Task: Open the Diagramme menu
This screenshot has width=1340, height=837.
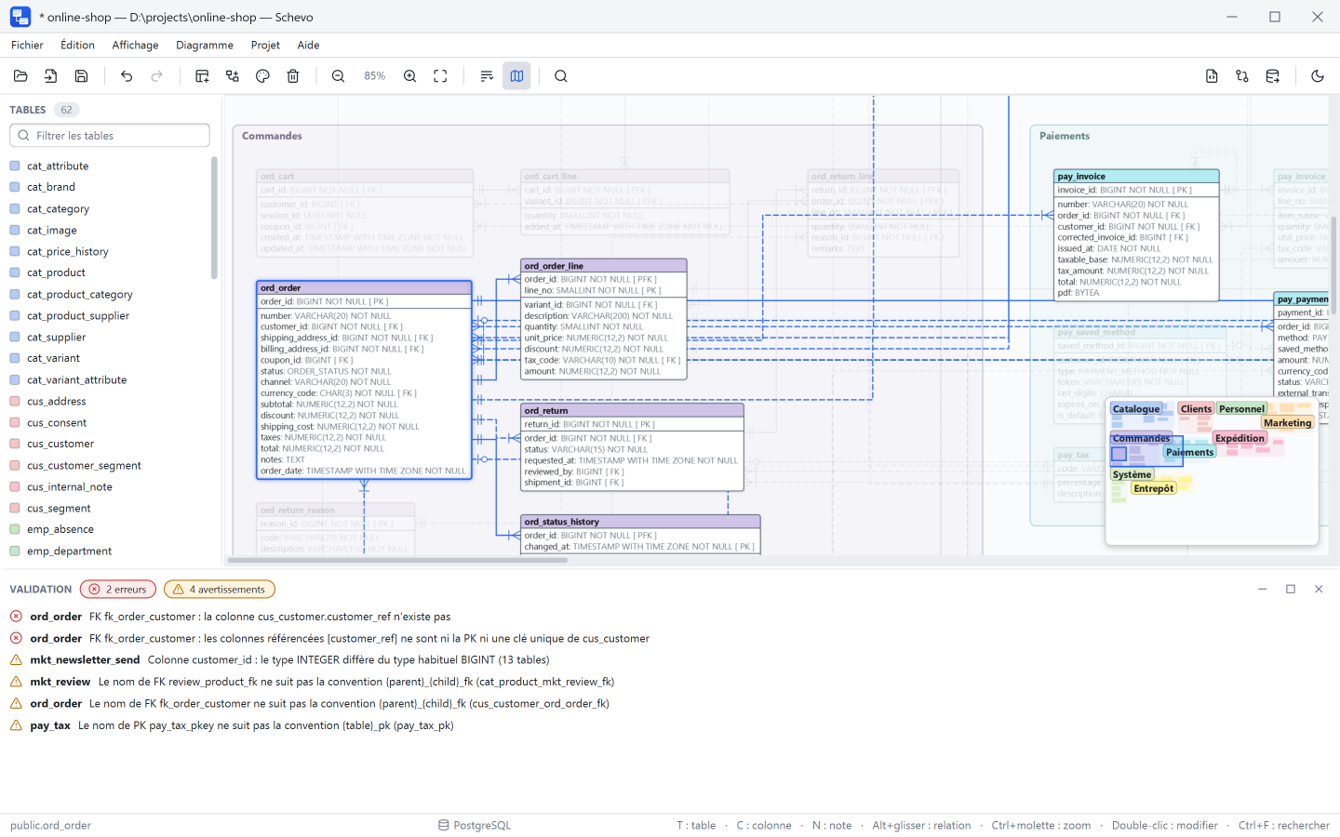Action: [205, 45]
